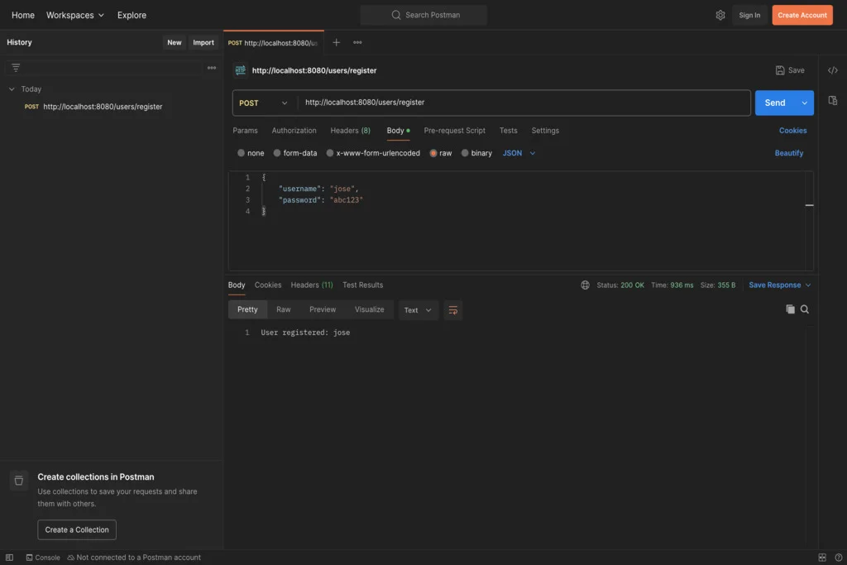Open new tab with plus icon
The height and width of the screenshot is (565, 847).
[336, 42]
